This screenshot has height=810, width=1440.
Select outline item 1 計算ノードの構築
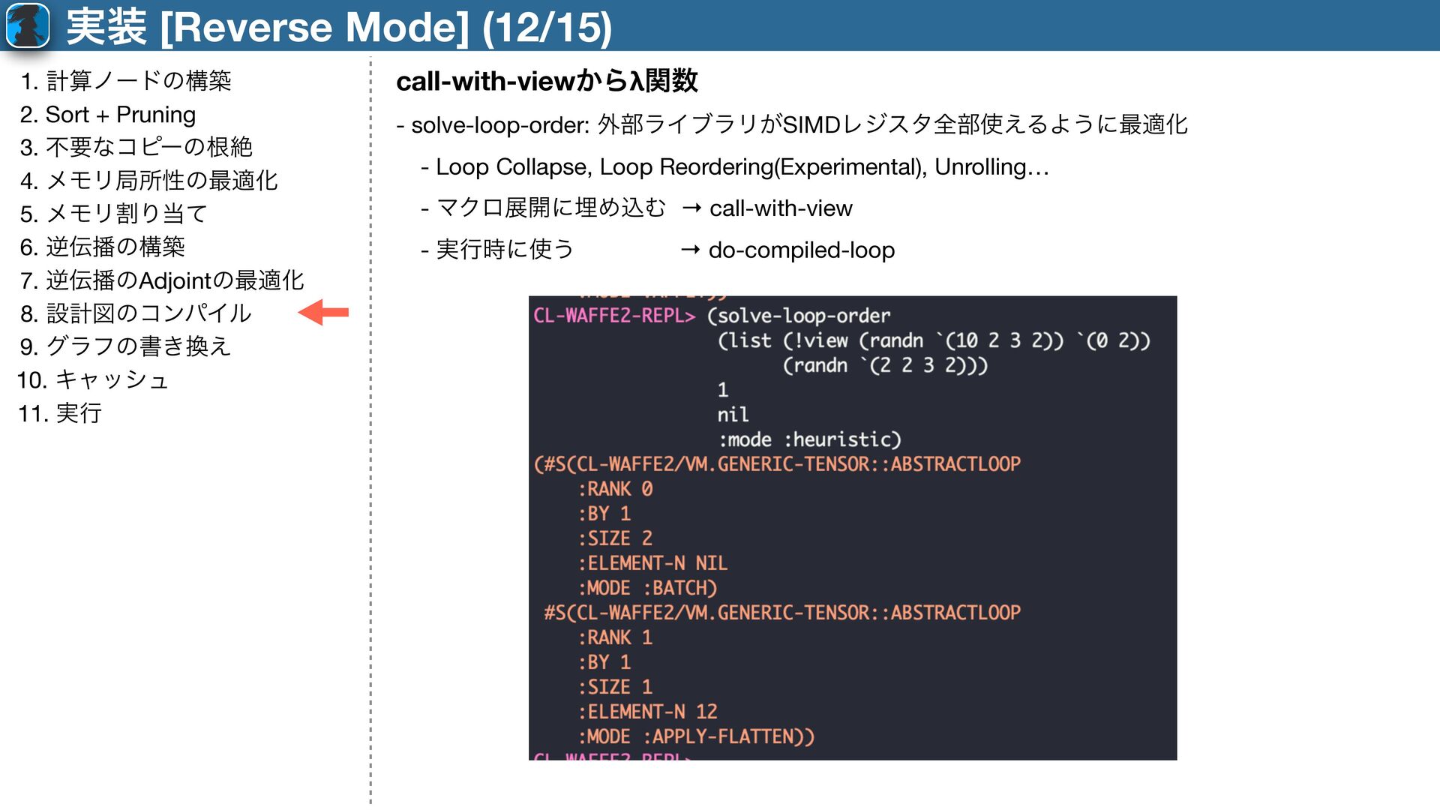(x=125, y=80)
